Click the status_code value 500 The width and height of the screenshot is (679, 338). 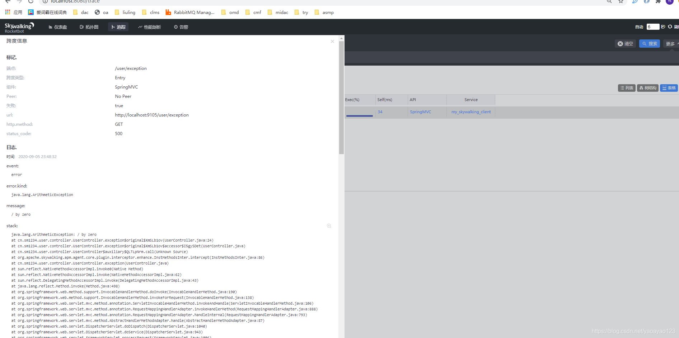click(x=119, y=134)
